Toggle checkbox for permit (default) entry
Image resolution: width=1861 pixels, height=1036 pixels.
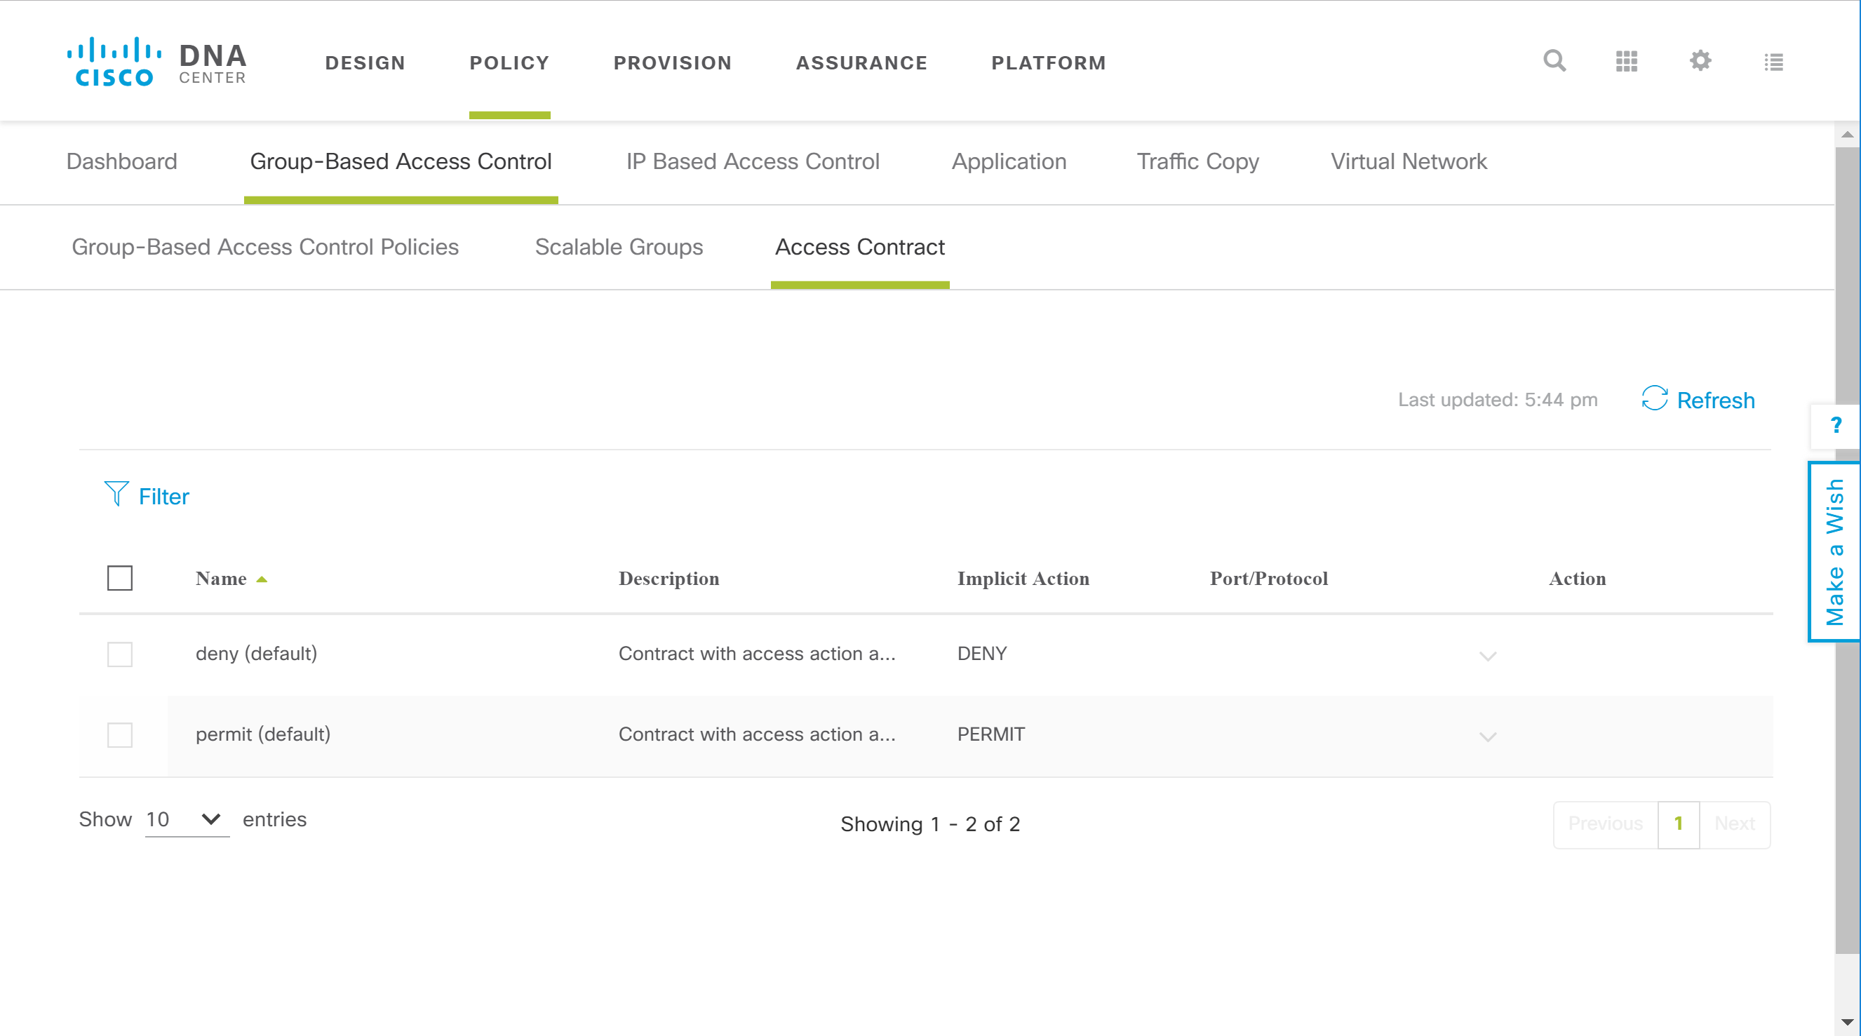tap(119, 732)
